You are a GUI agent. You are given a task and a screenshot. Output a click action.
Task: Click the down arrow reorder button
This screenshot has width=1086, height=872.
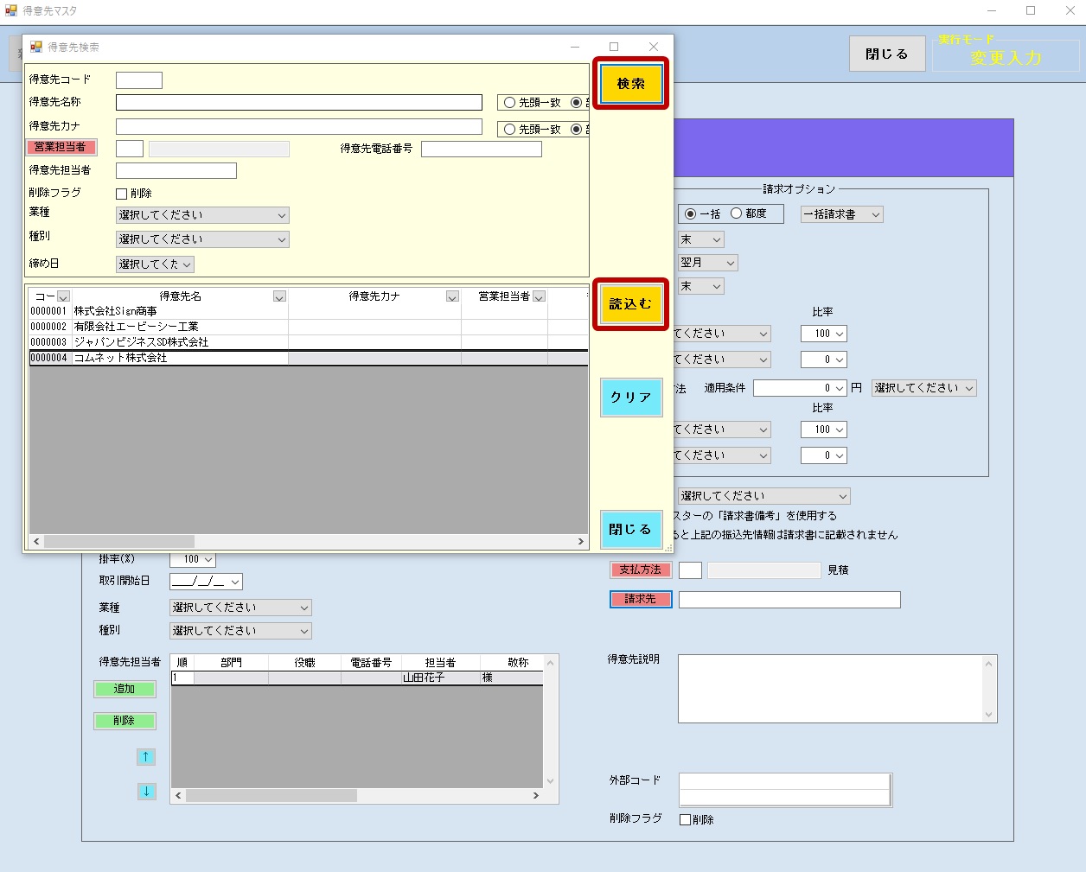pyautogui.click(x=146, y=791)
